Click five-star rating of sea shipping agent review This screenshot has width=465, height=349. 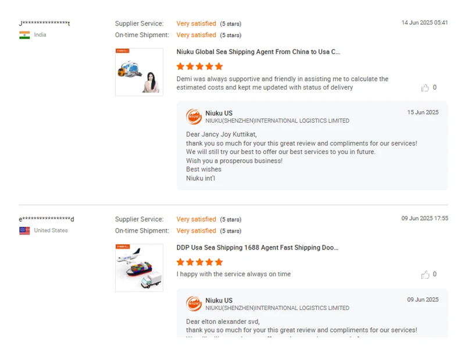[199, 66]
